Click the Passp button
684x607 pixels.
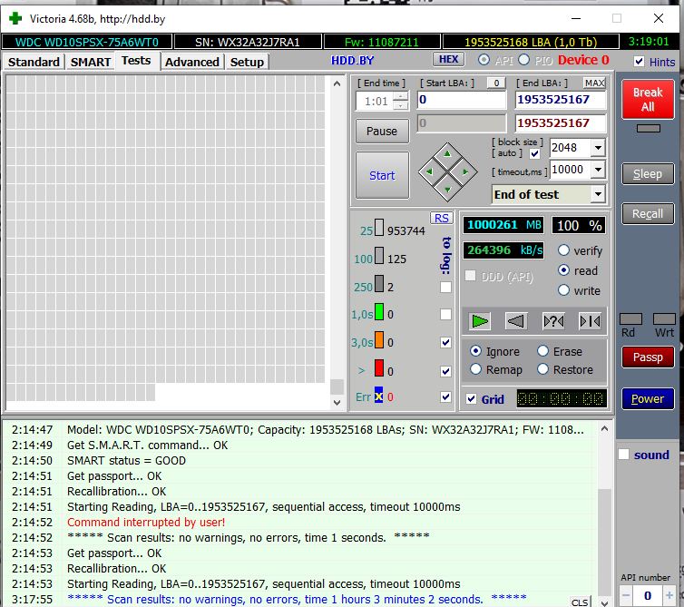click(648, 357)
